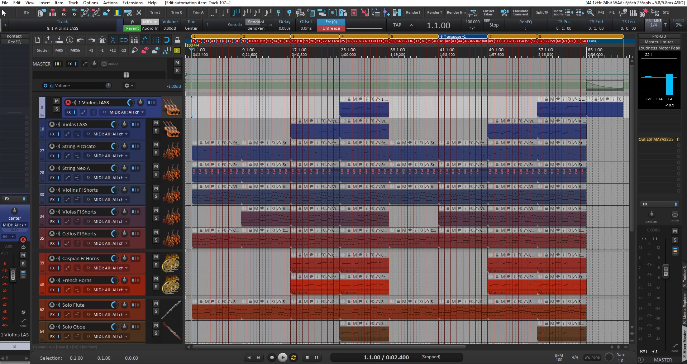Open the Actions menu
Image resolution: width=687 pixels, height=364 pixels.
tap(110, 3)
